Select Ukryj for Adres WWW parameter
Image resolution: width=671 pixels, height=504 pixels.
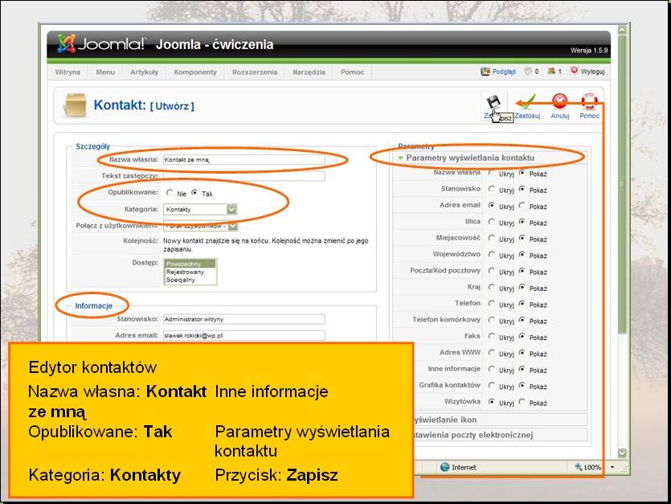491,353
